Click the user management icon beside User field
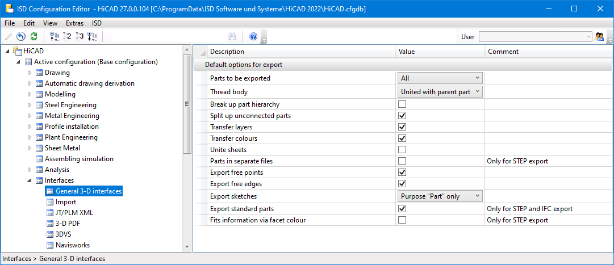Image resolution: width=614 pixels, height=265 pixels. (599, 36)
